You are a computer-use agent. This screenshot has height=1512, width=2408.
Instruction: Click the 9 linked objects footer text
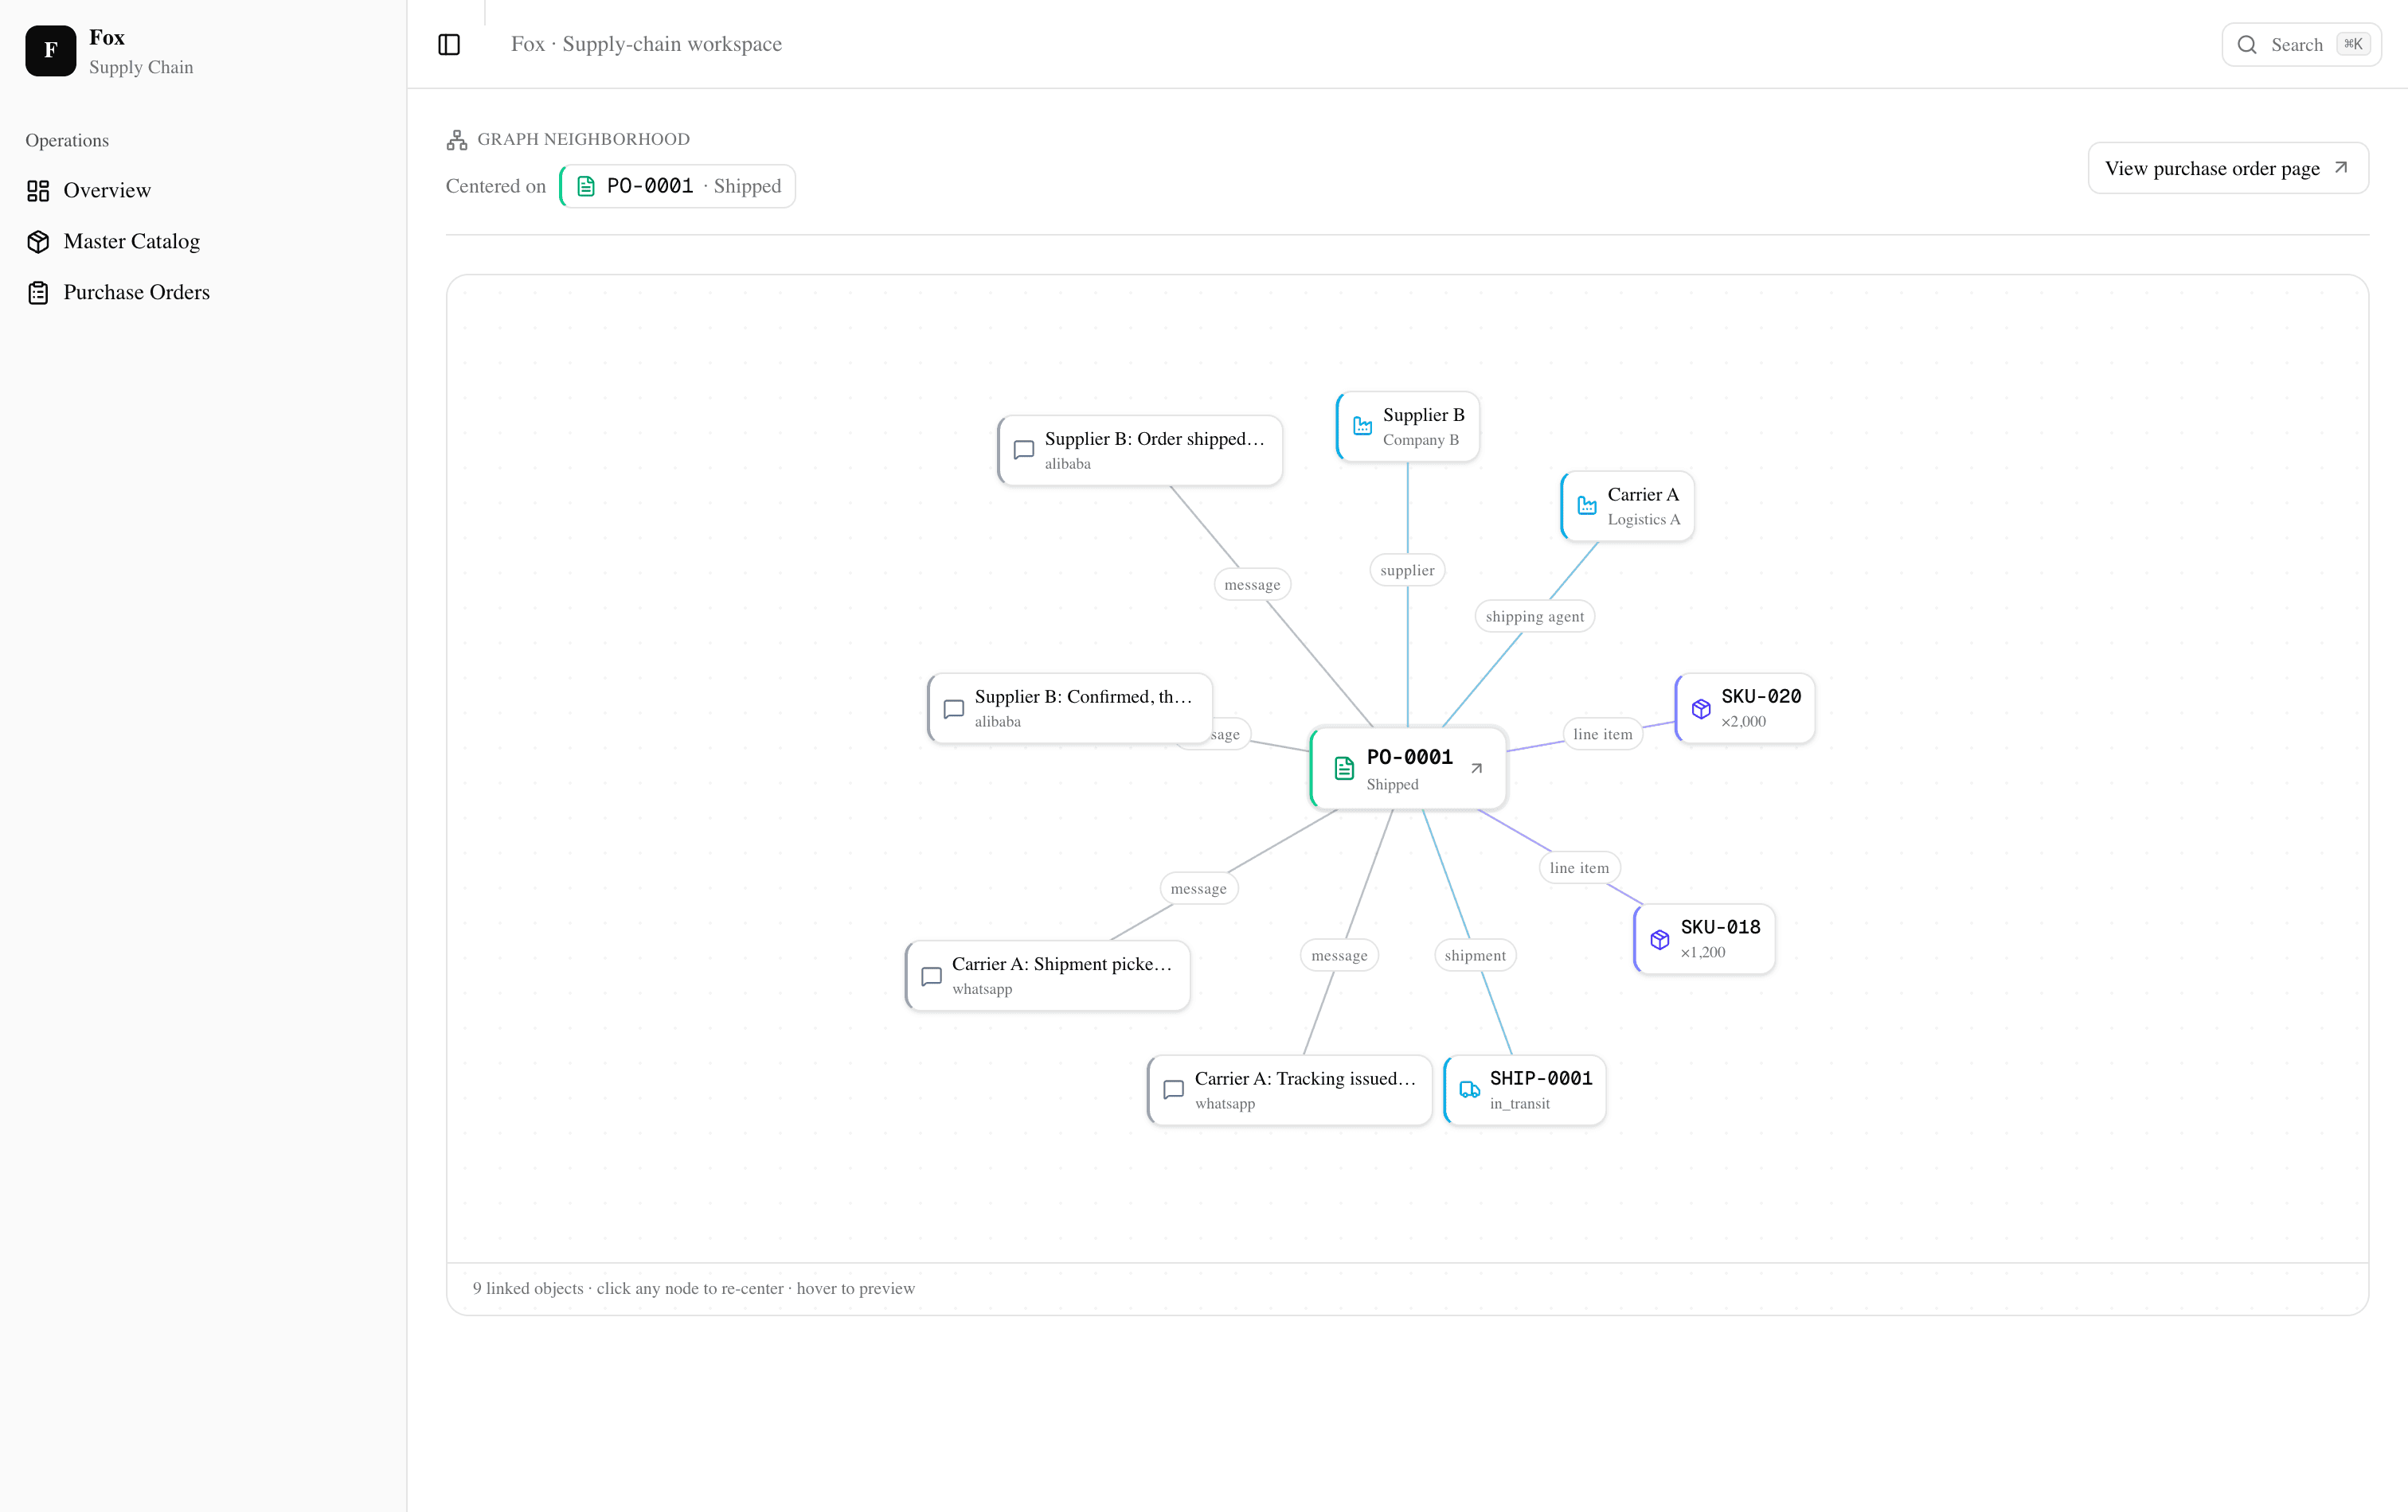(693, 1288)
